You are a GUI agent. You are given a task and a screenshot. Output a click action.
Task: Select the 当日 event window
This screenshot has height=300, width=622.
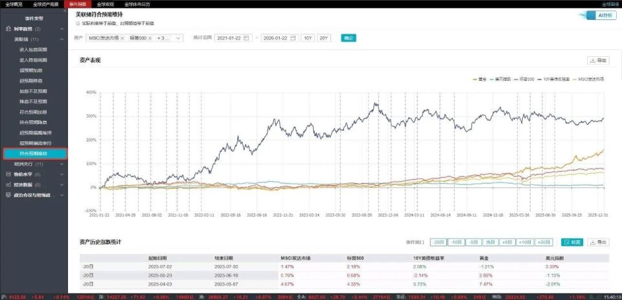pos(490,242)
